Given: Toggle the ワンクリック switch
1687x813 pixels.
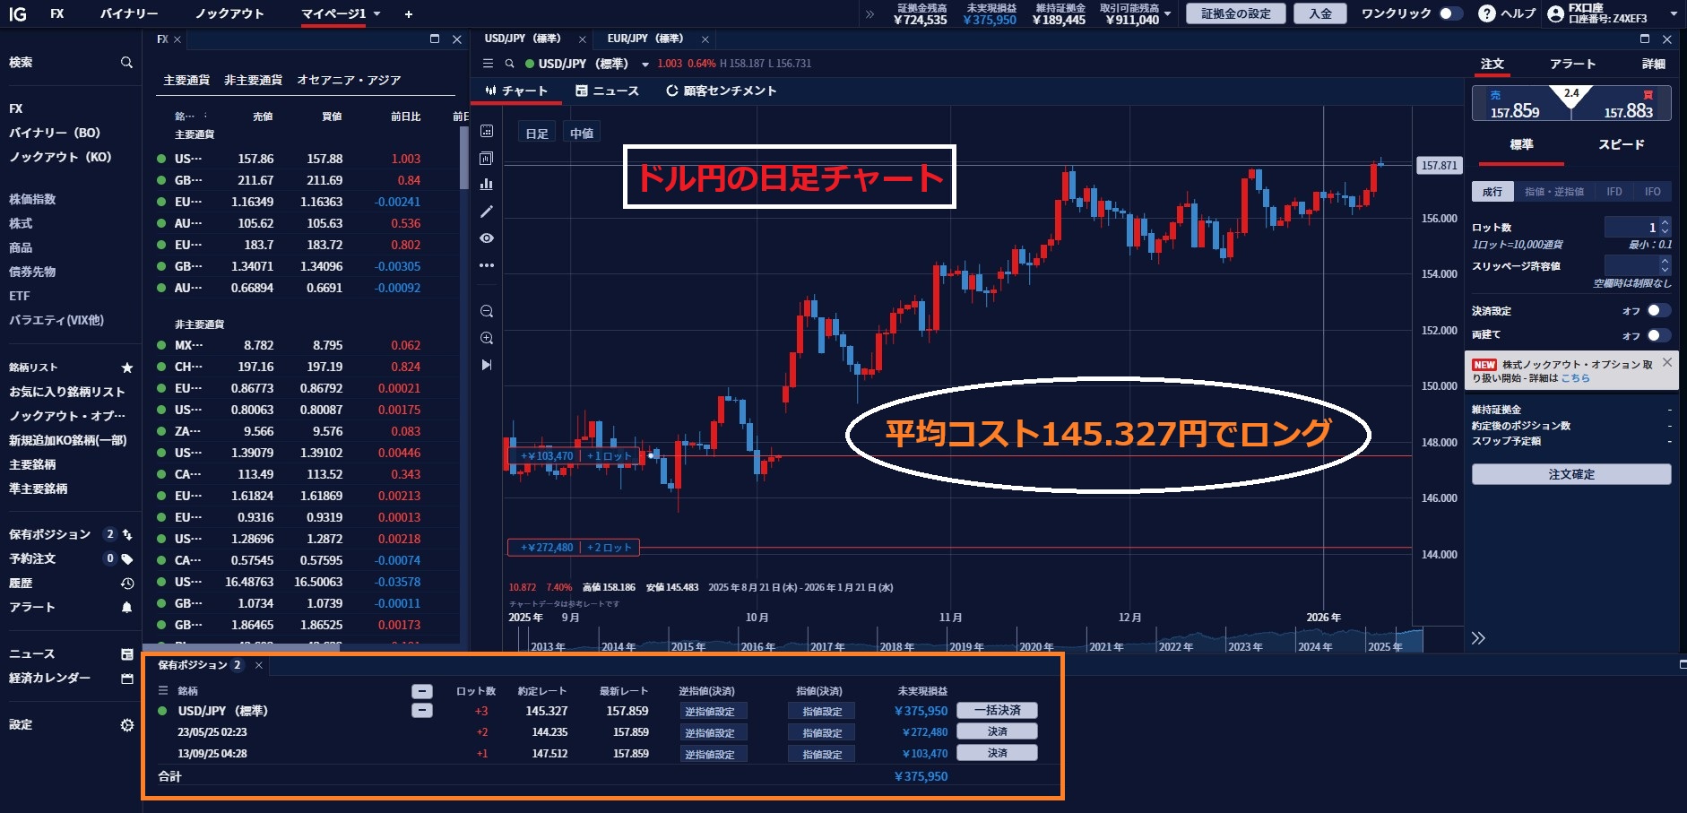Looking at the screenshot, I should point(1449,13).
